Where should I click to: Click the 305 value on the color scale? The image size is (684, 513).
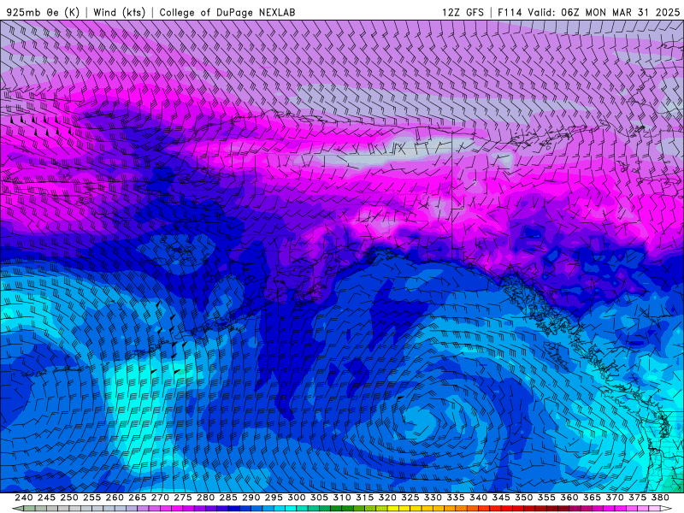(x=319, y=498)
